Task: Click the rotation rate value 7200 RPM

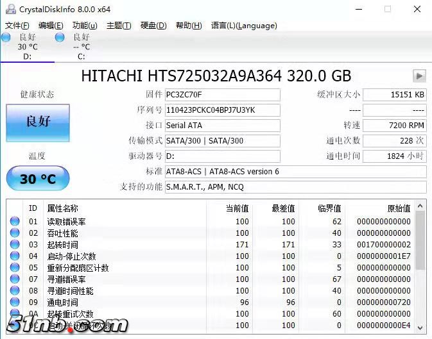Action: pos(395,126)
